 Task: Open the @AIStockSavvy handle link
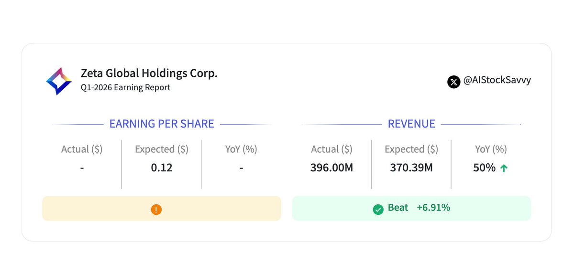point(497,81)
